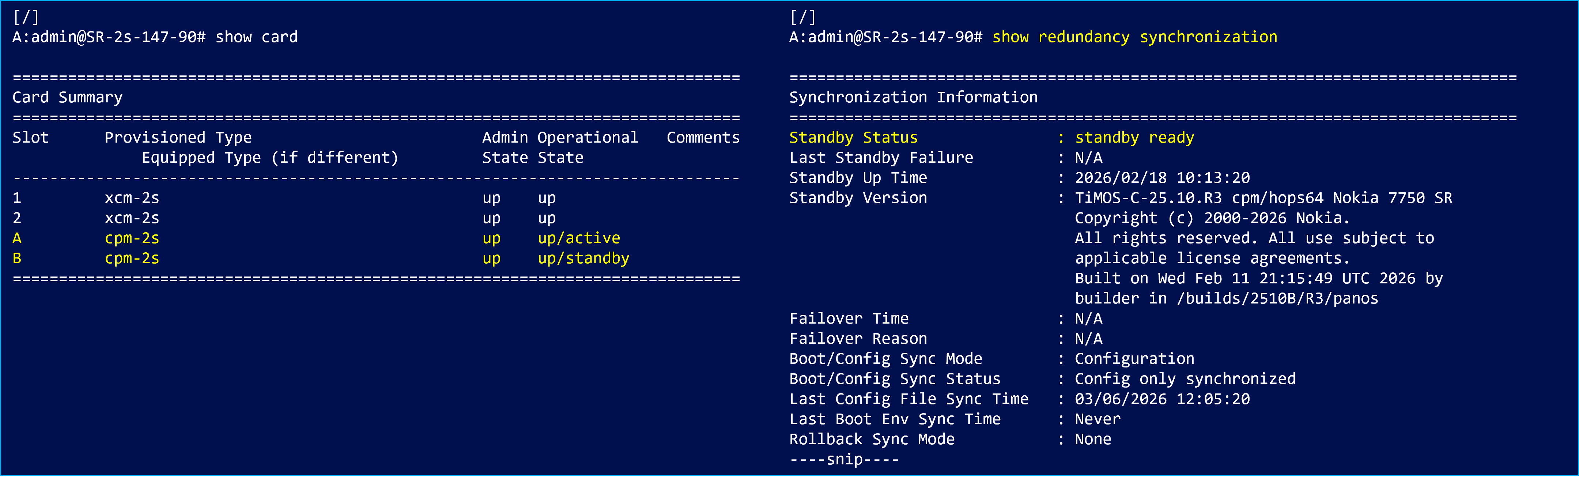1579x479 pixels.
Task: Click the 'up/standby' operational state
Action: (x=583, y=259)
